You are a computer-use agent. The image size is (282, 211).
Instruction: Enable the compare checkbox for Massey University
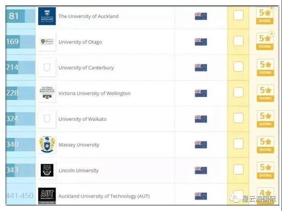[239, 144]
